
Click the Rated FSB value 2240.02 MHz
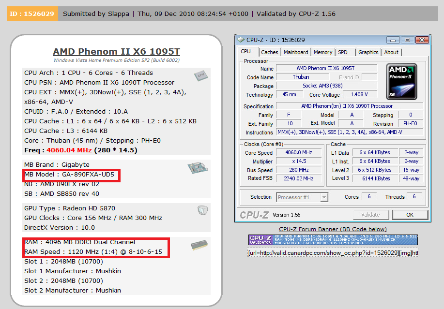pyautogui.click(x=299, y=178)
